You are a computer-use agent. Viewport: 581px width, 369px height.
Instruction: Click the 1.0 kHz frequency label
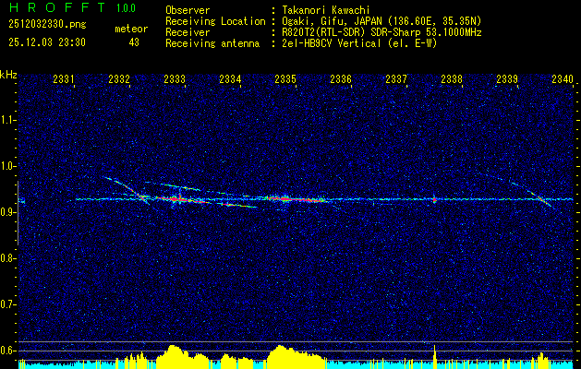(x=7, y=166)
